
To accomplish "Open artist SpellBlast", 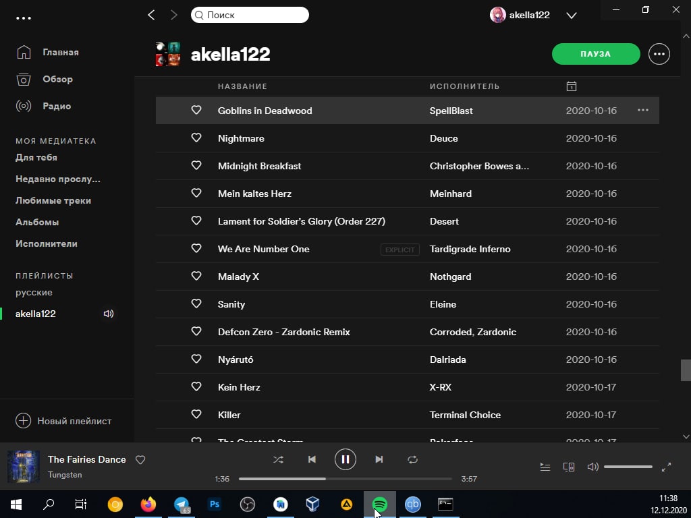I will 451,111.
